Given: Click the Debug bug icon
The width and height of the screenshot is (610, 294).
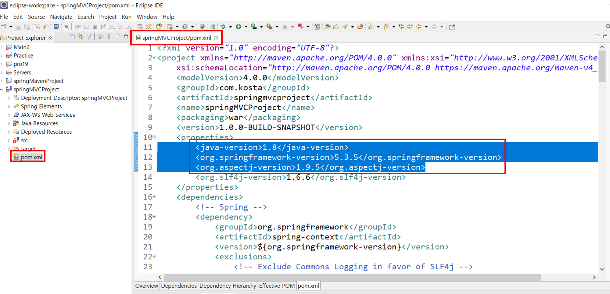Looking at the screenshot, I should 223,27.
